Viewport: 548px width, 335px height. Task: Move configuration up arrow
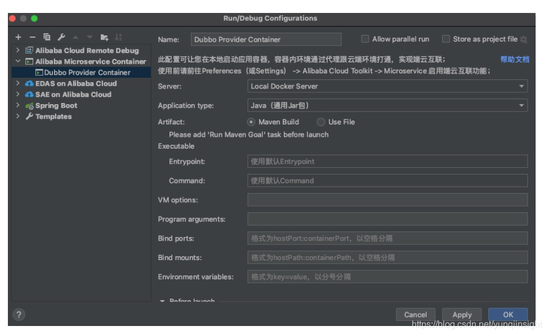tap(75, 37)
